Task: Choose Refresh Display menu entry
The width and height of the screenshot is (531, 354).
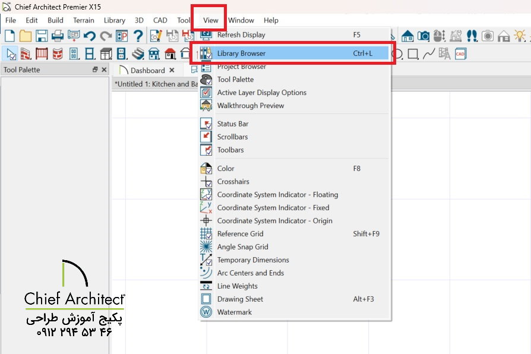Action: pos(295,34)
